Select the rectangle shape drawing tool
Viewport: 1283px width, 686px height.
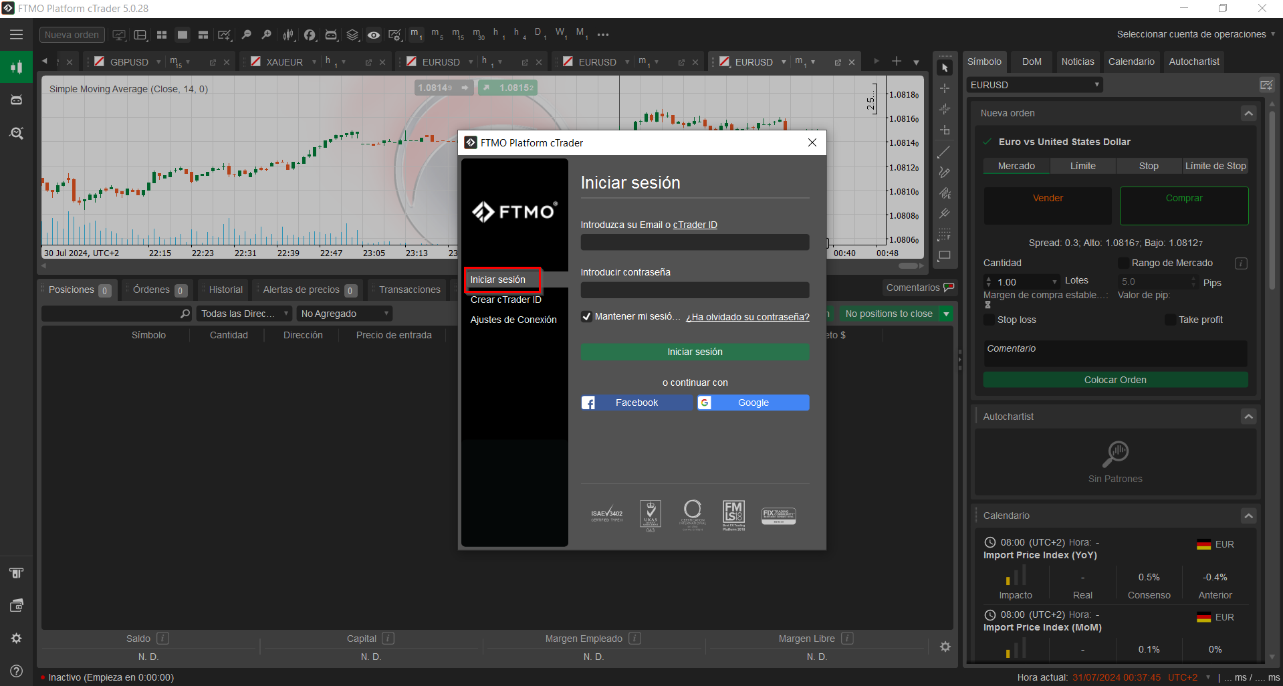944,255
